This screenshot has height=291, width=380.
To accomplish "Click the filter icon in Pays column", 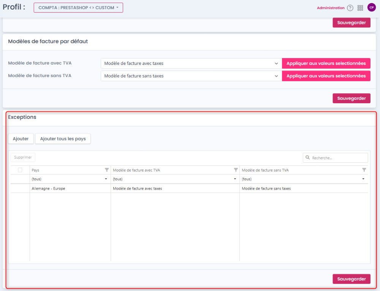I will pos(107,170).
